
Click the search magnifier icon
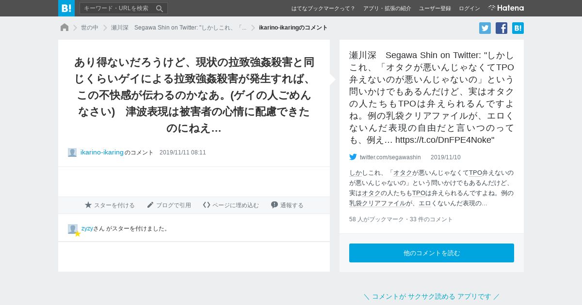[160, 8]
